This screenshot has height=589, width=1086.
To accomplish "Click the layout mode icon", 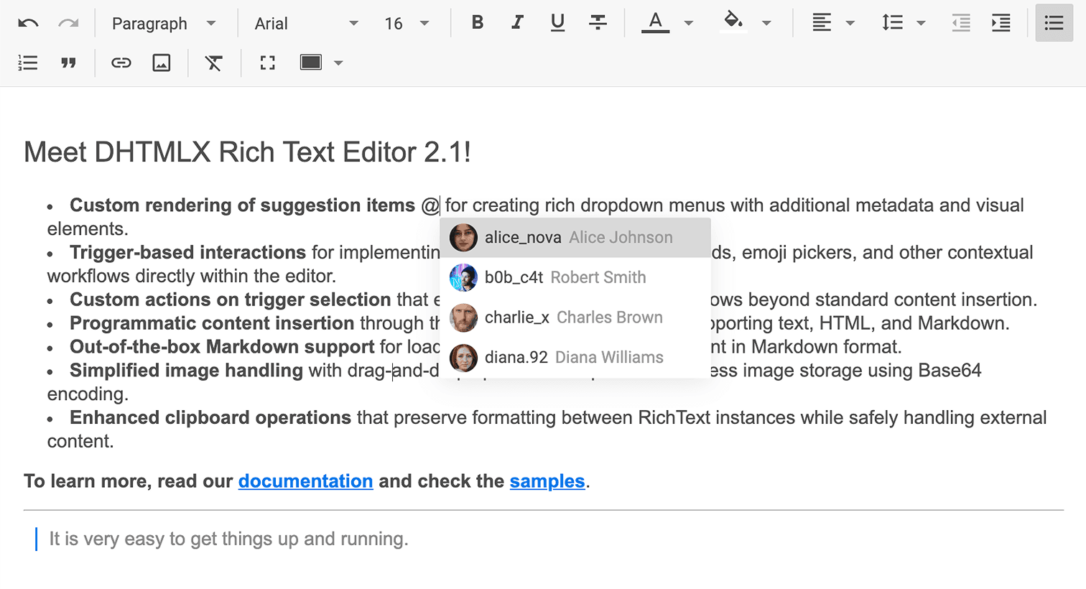I will tap(311, 63).
